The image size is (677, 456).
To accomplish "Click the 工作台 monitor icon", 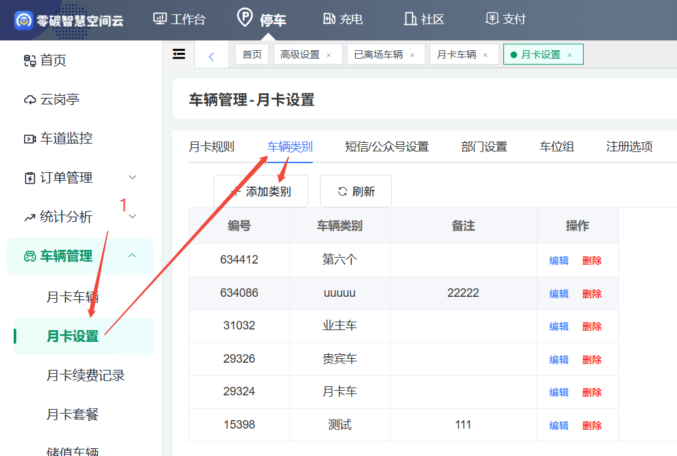I will pos(160,18).
